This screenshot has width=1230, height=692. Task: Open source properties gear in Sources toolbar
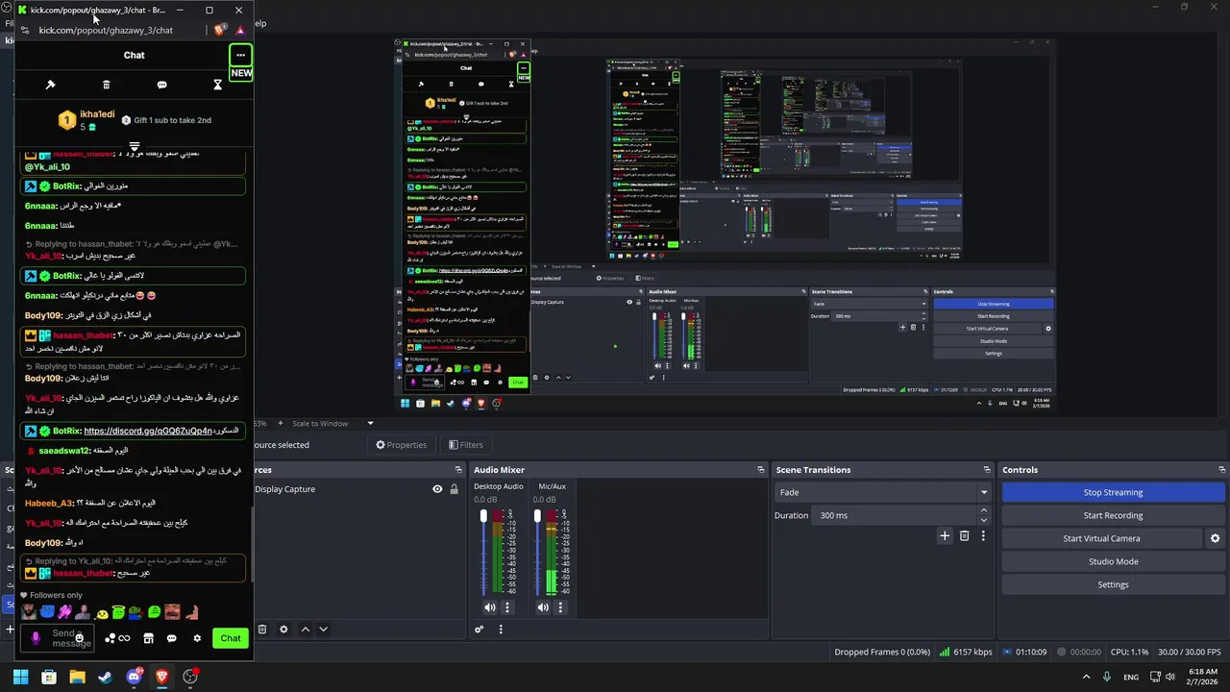coord(283,630)
